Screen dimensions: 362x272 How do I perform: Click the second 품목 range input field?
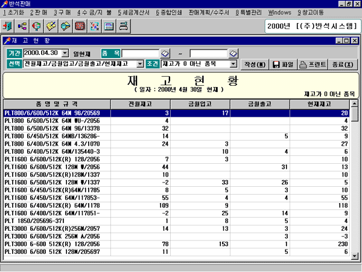(209, 54)
